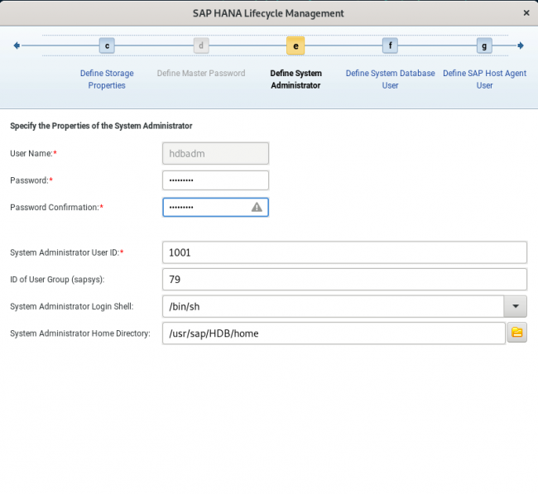Open Define System Administrator step label
Image resolution: width=538 pixels, height=494 pixels.
pyautogui.click(x=295, y=79)
